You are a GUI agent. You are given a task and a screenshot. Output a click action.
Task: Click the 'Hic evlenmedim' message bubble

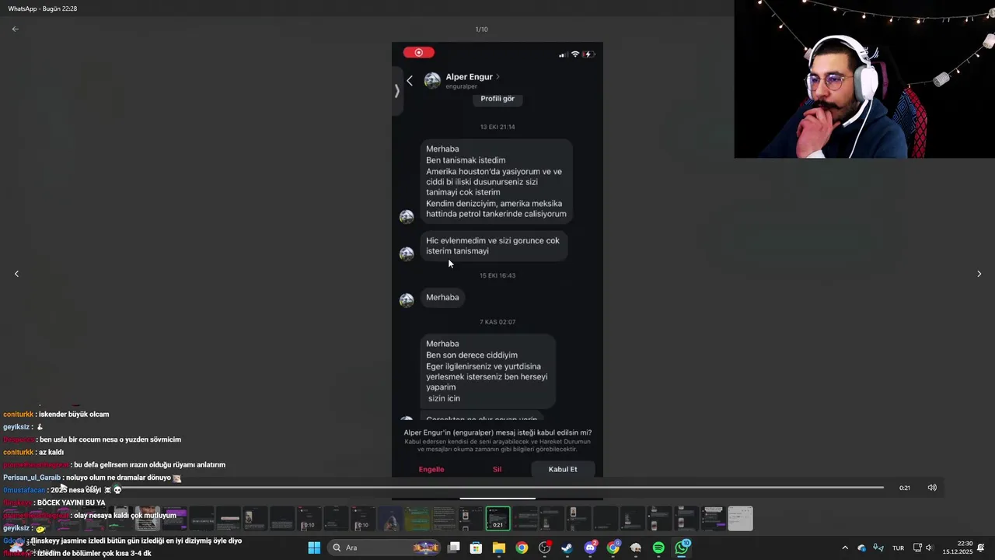pos(494,246)
